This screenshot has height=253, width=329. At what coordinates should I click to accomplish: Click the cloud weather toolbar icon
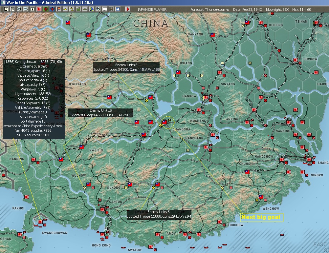118,9
